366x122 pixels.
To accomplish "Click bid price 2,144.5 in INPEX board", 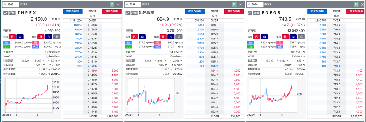I will [92, 112].
